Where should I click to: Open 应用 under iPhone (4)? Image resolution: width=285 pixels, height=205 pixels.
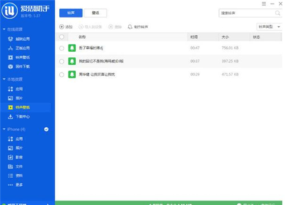15,139
